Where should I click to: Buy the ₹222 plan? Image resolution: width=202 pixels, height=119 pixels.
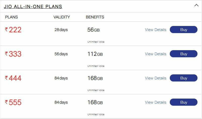click(184, 29)
